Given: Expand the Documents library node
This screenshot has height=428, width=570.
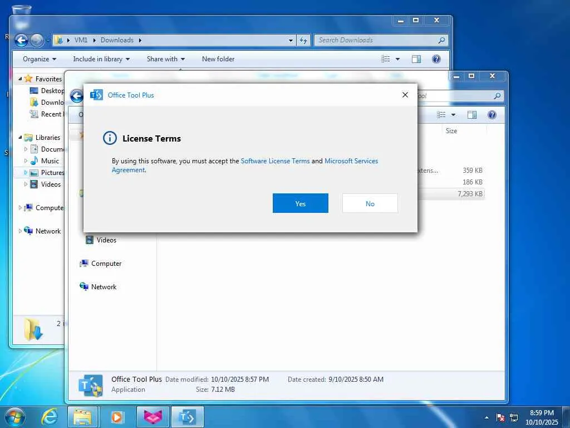Looking at the screenshot, I should click(26, 149).
